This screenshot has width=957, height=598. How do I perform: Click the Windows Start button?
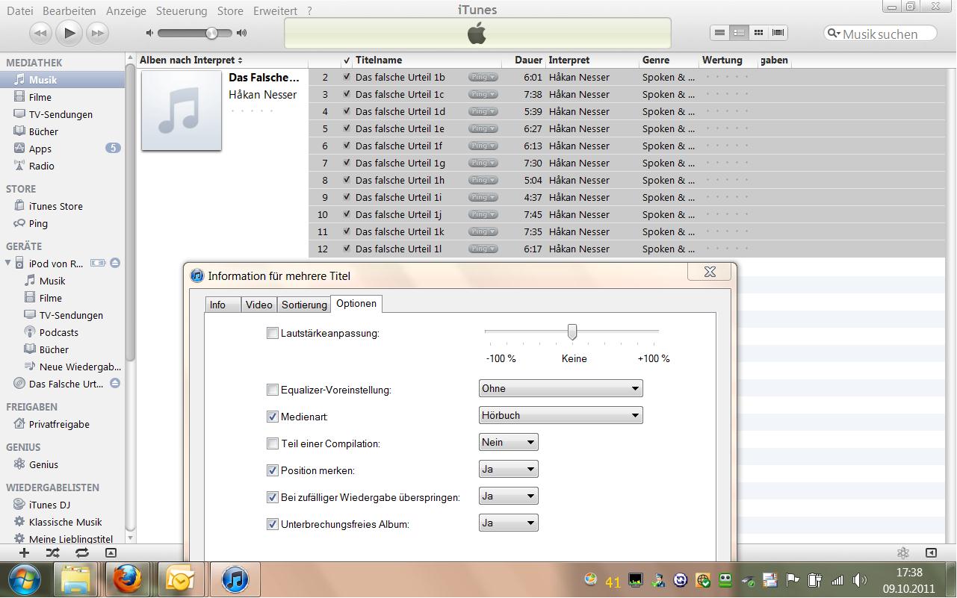click(x=25, y=579)
